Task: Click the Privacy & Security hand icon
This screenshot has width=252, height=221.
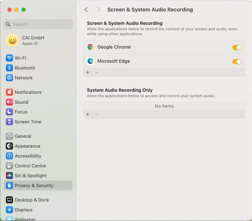Action: click(10, 185)
